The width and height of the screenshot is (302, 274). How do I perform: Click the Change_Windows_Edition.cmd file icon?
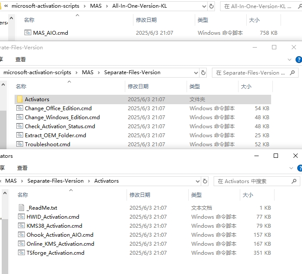pos(20,117)
